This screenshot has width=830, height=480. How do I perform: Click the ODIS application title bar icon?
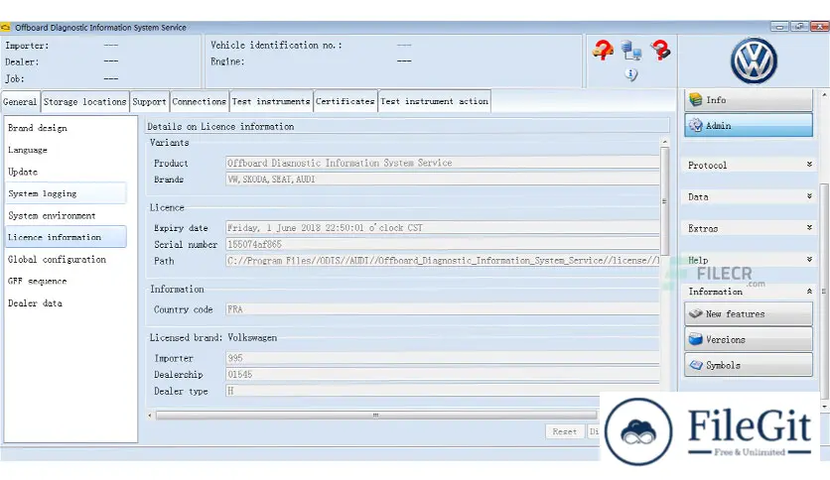pyautogui.click(x=6, y=27)
